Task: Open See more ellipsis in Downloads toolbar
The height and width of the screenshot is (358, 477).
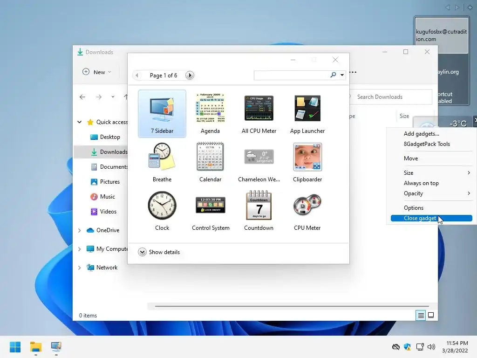Action: [x=353, y=72]
